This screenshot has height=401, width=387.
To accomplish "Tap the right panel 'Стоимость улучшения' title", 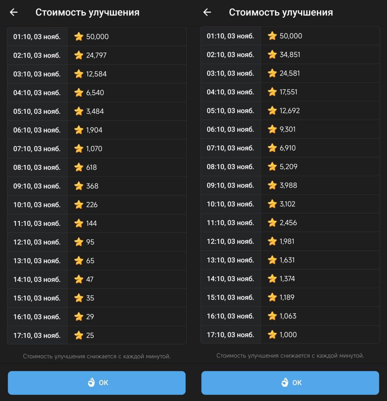I will 281,12.
